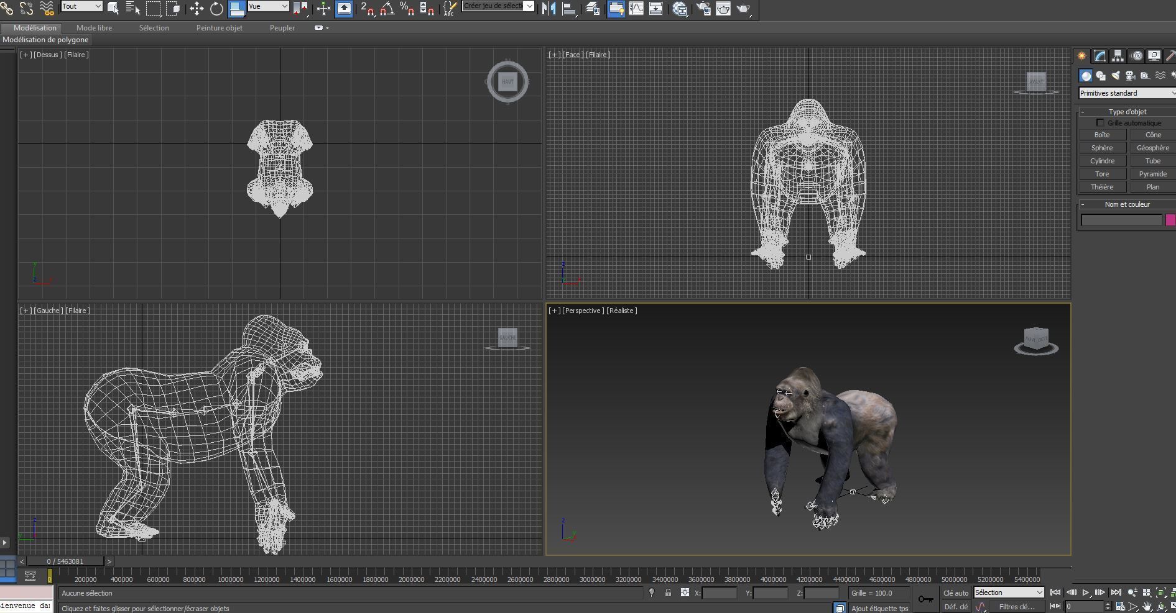Click the Théière primitive button
1176x613 pixels.
tap(1102, 187)
